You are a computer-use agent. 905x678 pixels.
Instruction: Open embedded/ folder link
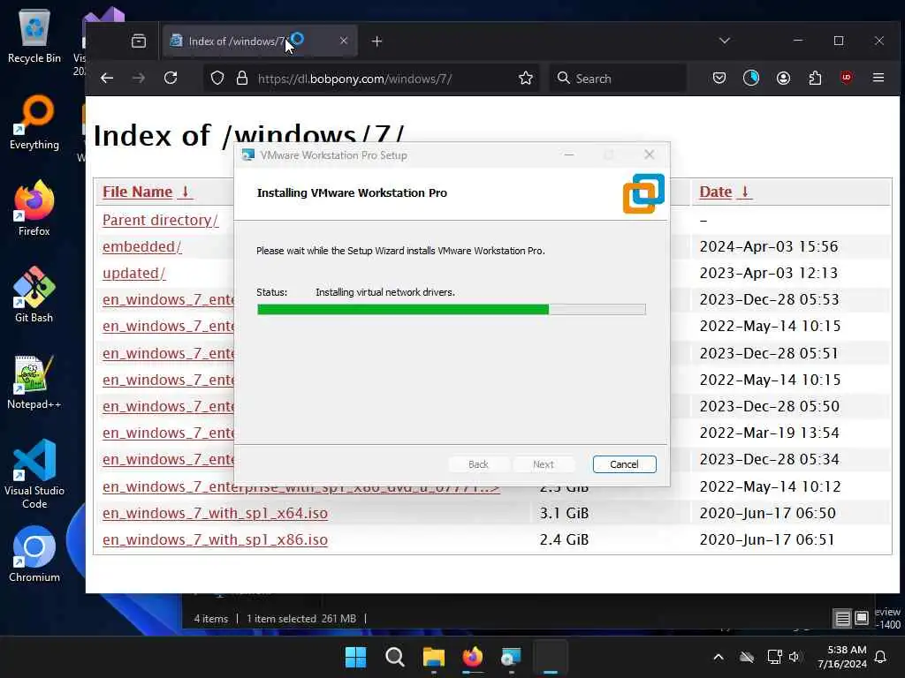tap(142, 247)
